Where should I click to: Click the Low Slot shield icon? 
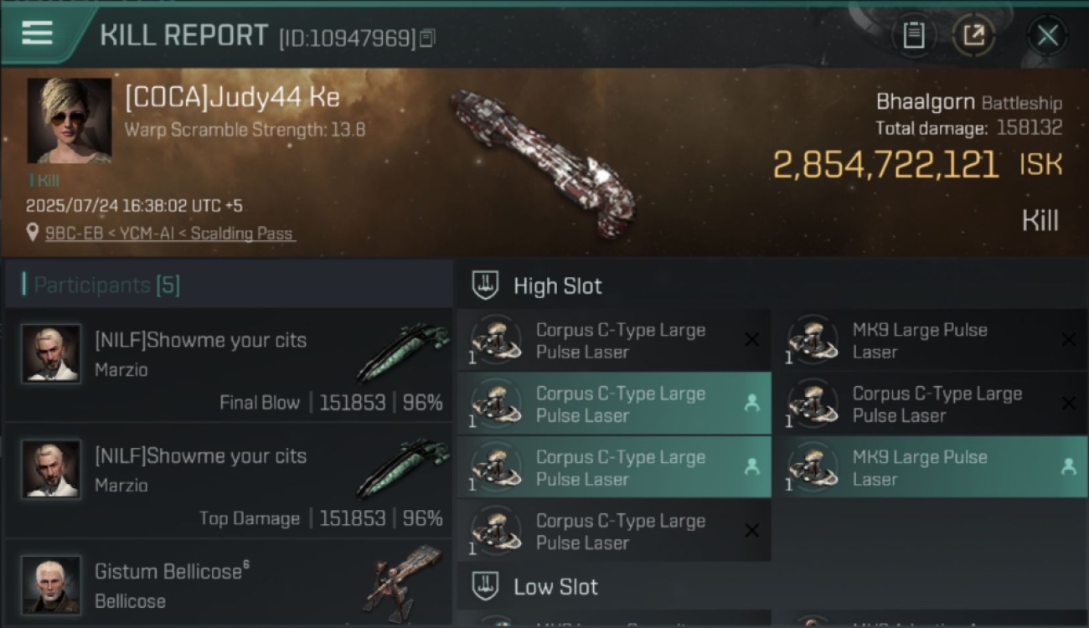click(486, 586)
